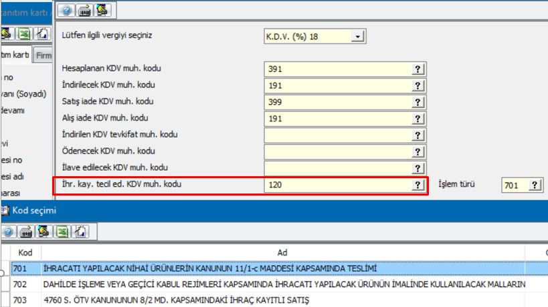
Task: Click the İhr. kay. tecil ed. KDV field
Action: point(338,185)
